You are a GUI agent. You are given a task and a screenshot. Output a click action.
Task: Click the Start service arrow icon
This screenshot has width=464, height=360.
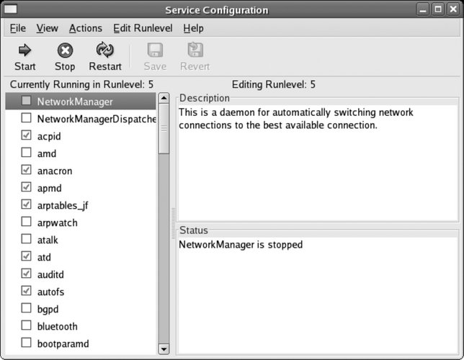tap(24, 50)
